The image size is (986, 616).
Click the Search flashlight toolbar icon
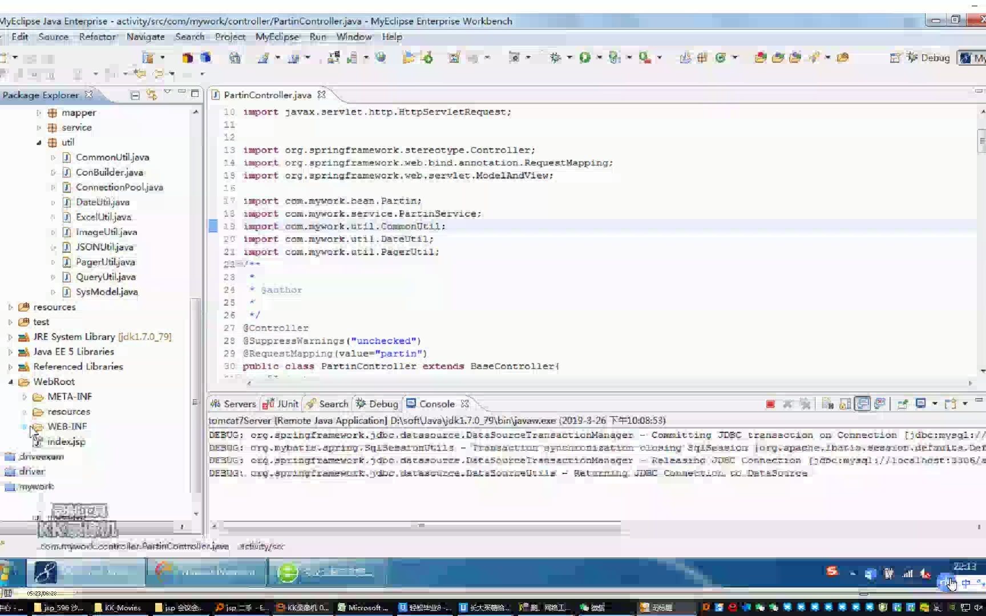(814, 58)
